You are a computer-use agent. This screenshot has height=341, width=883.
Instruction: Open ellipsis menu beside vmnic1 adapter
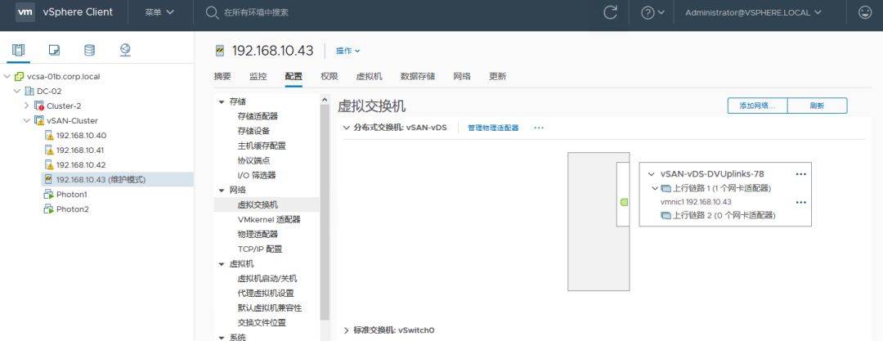coord(800,202)
